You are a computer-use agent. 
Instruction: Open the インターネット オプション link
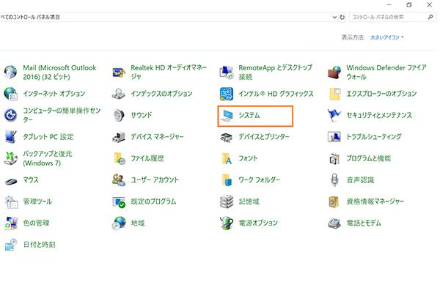tap(53, 94)
